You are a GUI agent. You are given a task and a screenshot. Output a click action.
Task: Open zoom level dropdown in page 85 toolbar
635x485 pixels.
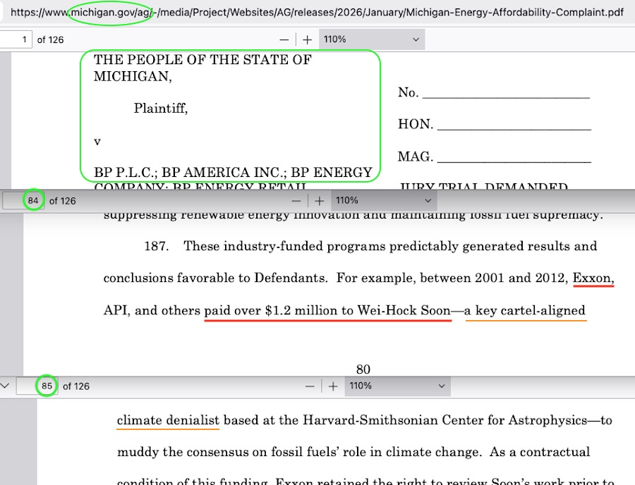click(x=397, y=386)
